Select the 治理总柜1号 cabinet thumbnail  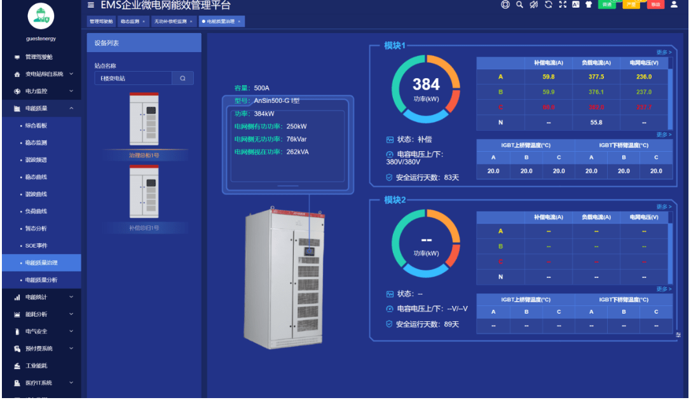tap(144, 119)
